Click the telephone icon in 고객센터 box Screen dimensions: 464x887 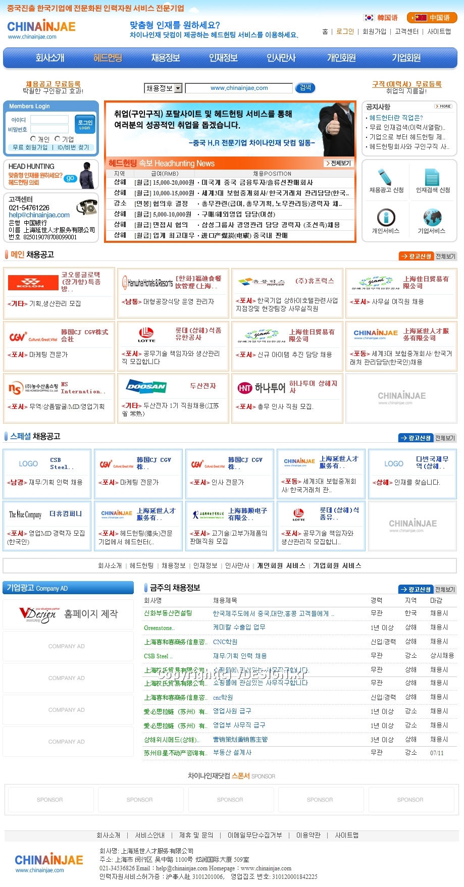[87, 207]
